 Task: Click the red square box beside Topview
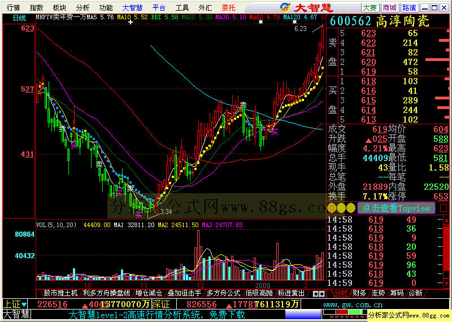(x=444, y=208)
